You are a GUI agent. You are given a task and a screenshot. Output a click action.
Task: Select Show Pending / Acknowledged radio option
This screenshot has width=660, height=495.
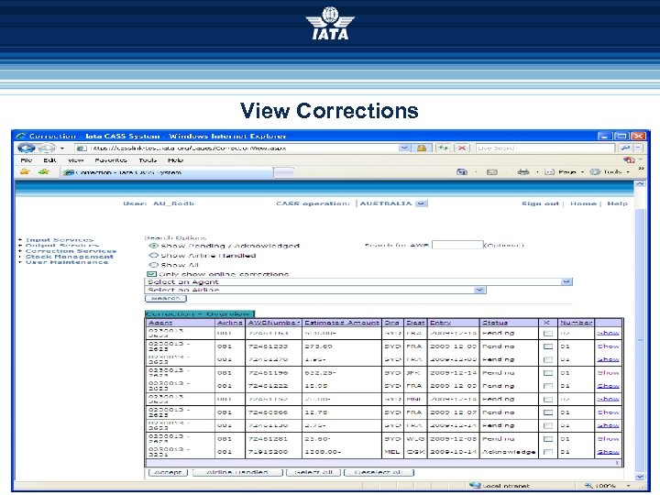pos(154,246)
